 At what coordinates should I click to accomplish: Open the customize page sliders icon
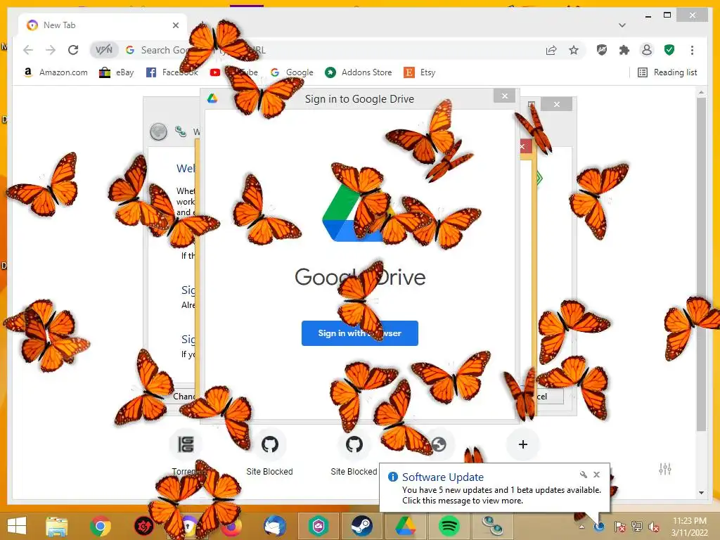(x=665, y=469)
